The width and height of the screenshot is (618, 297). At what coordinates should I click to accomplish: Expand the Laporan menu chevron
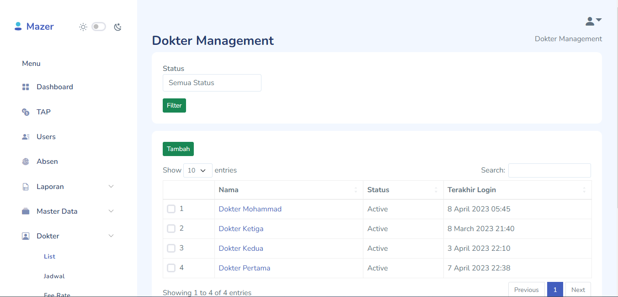tap(111, 187)
